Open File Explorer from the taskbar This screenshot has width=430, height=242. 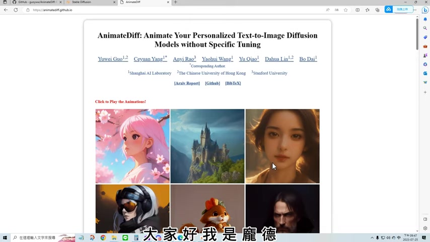coord(114,237)
